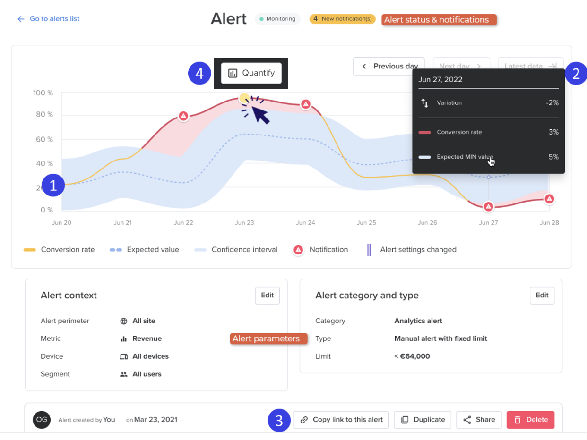
Task: Click the notification warning marker on Jun 28
Action: pyautogui.click(x=549, y=199)
